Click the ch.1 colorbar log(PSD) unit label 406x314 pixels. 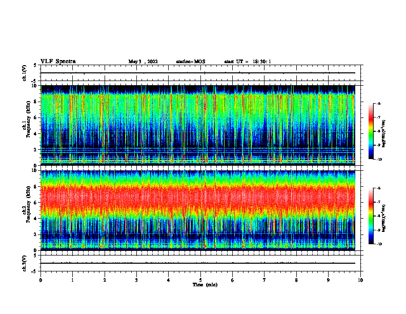coord(384,133)
